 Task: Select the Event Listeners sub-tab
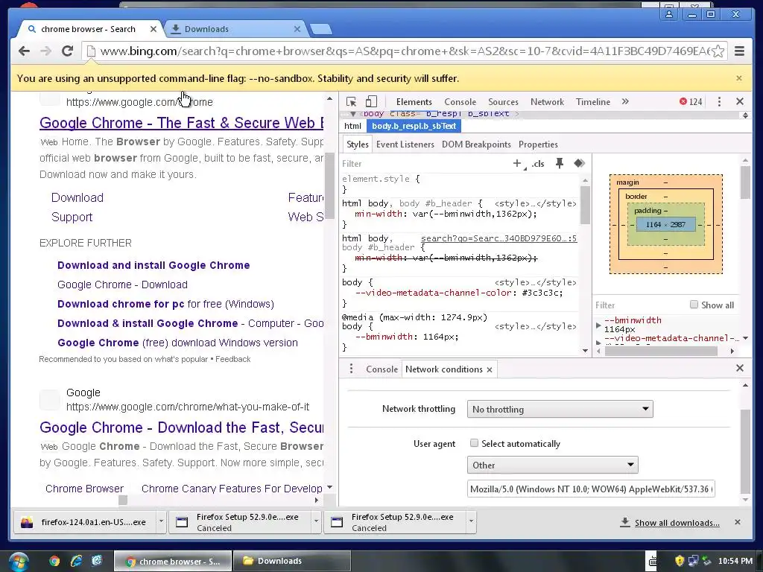coord(405,144)
